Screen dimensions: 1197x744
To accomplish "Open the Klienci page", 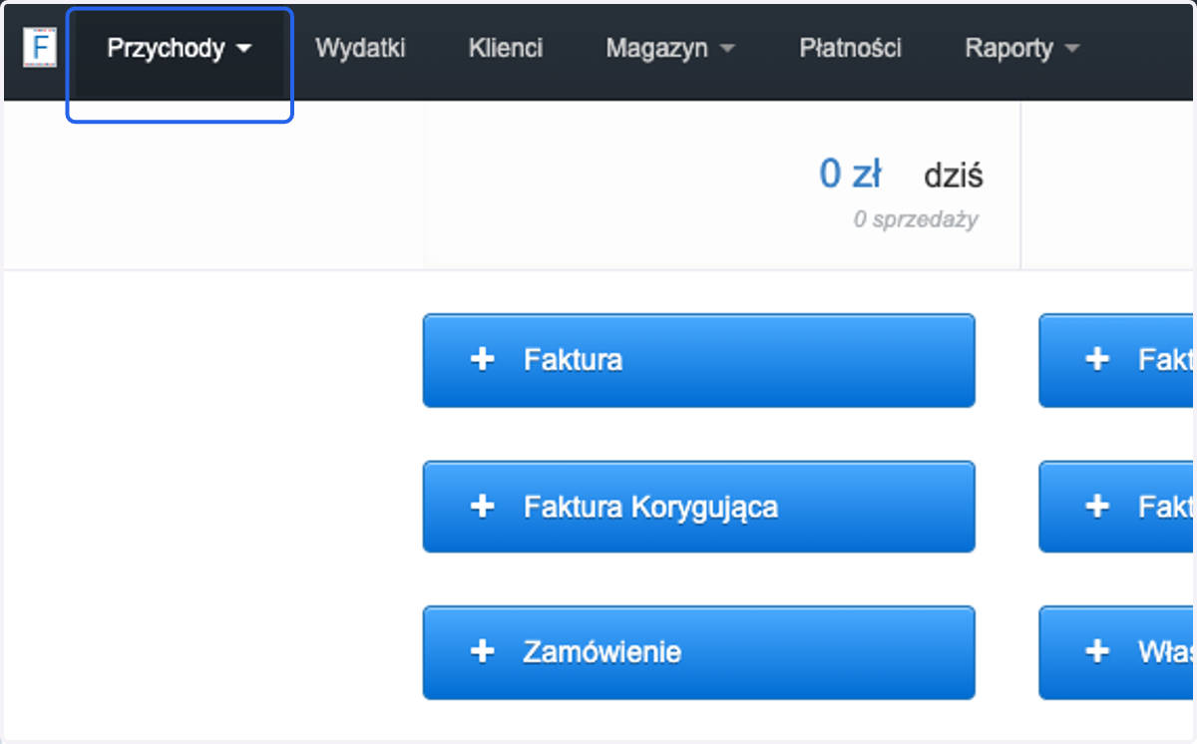I will [506, 49].
